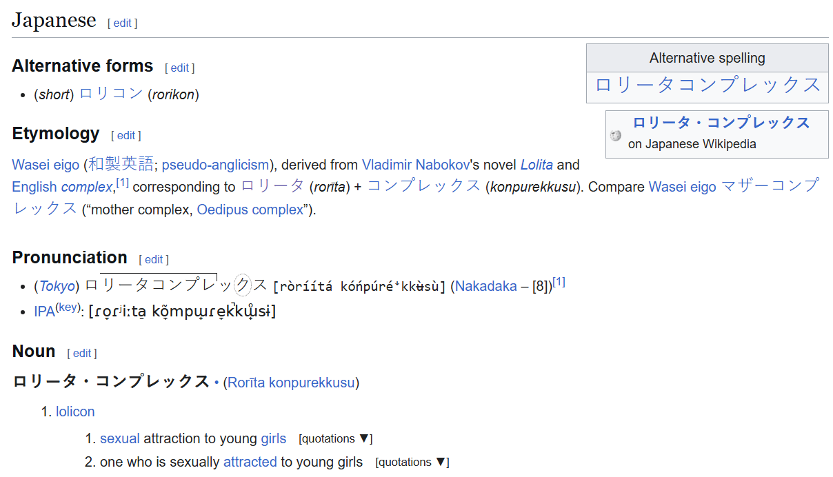The image size is (833, 477).
Task: Click the romanization konpurekkusu text
Action: click(532, 187)
